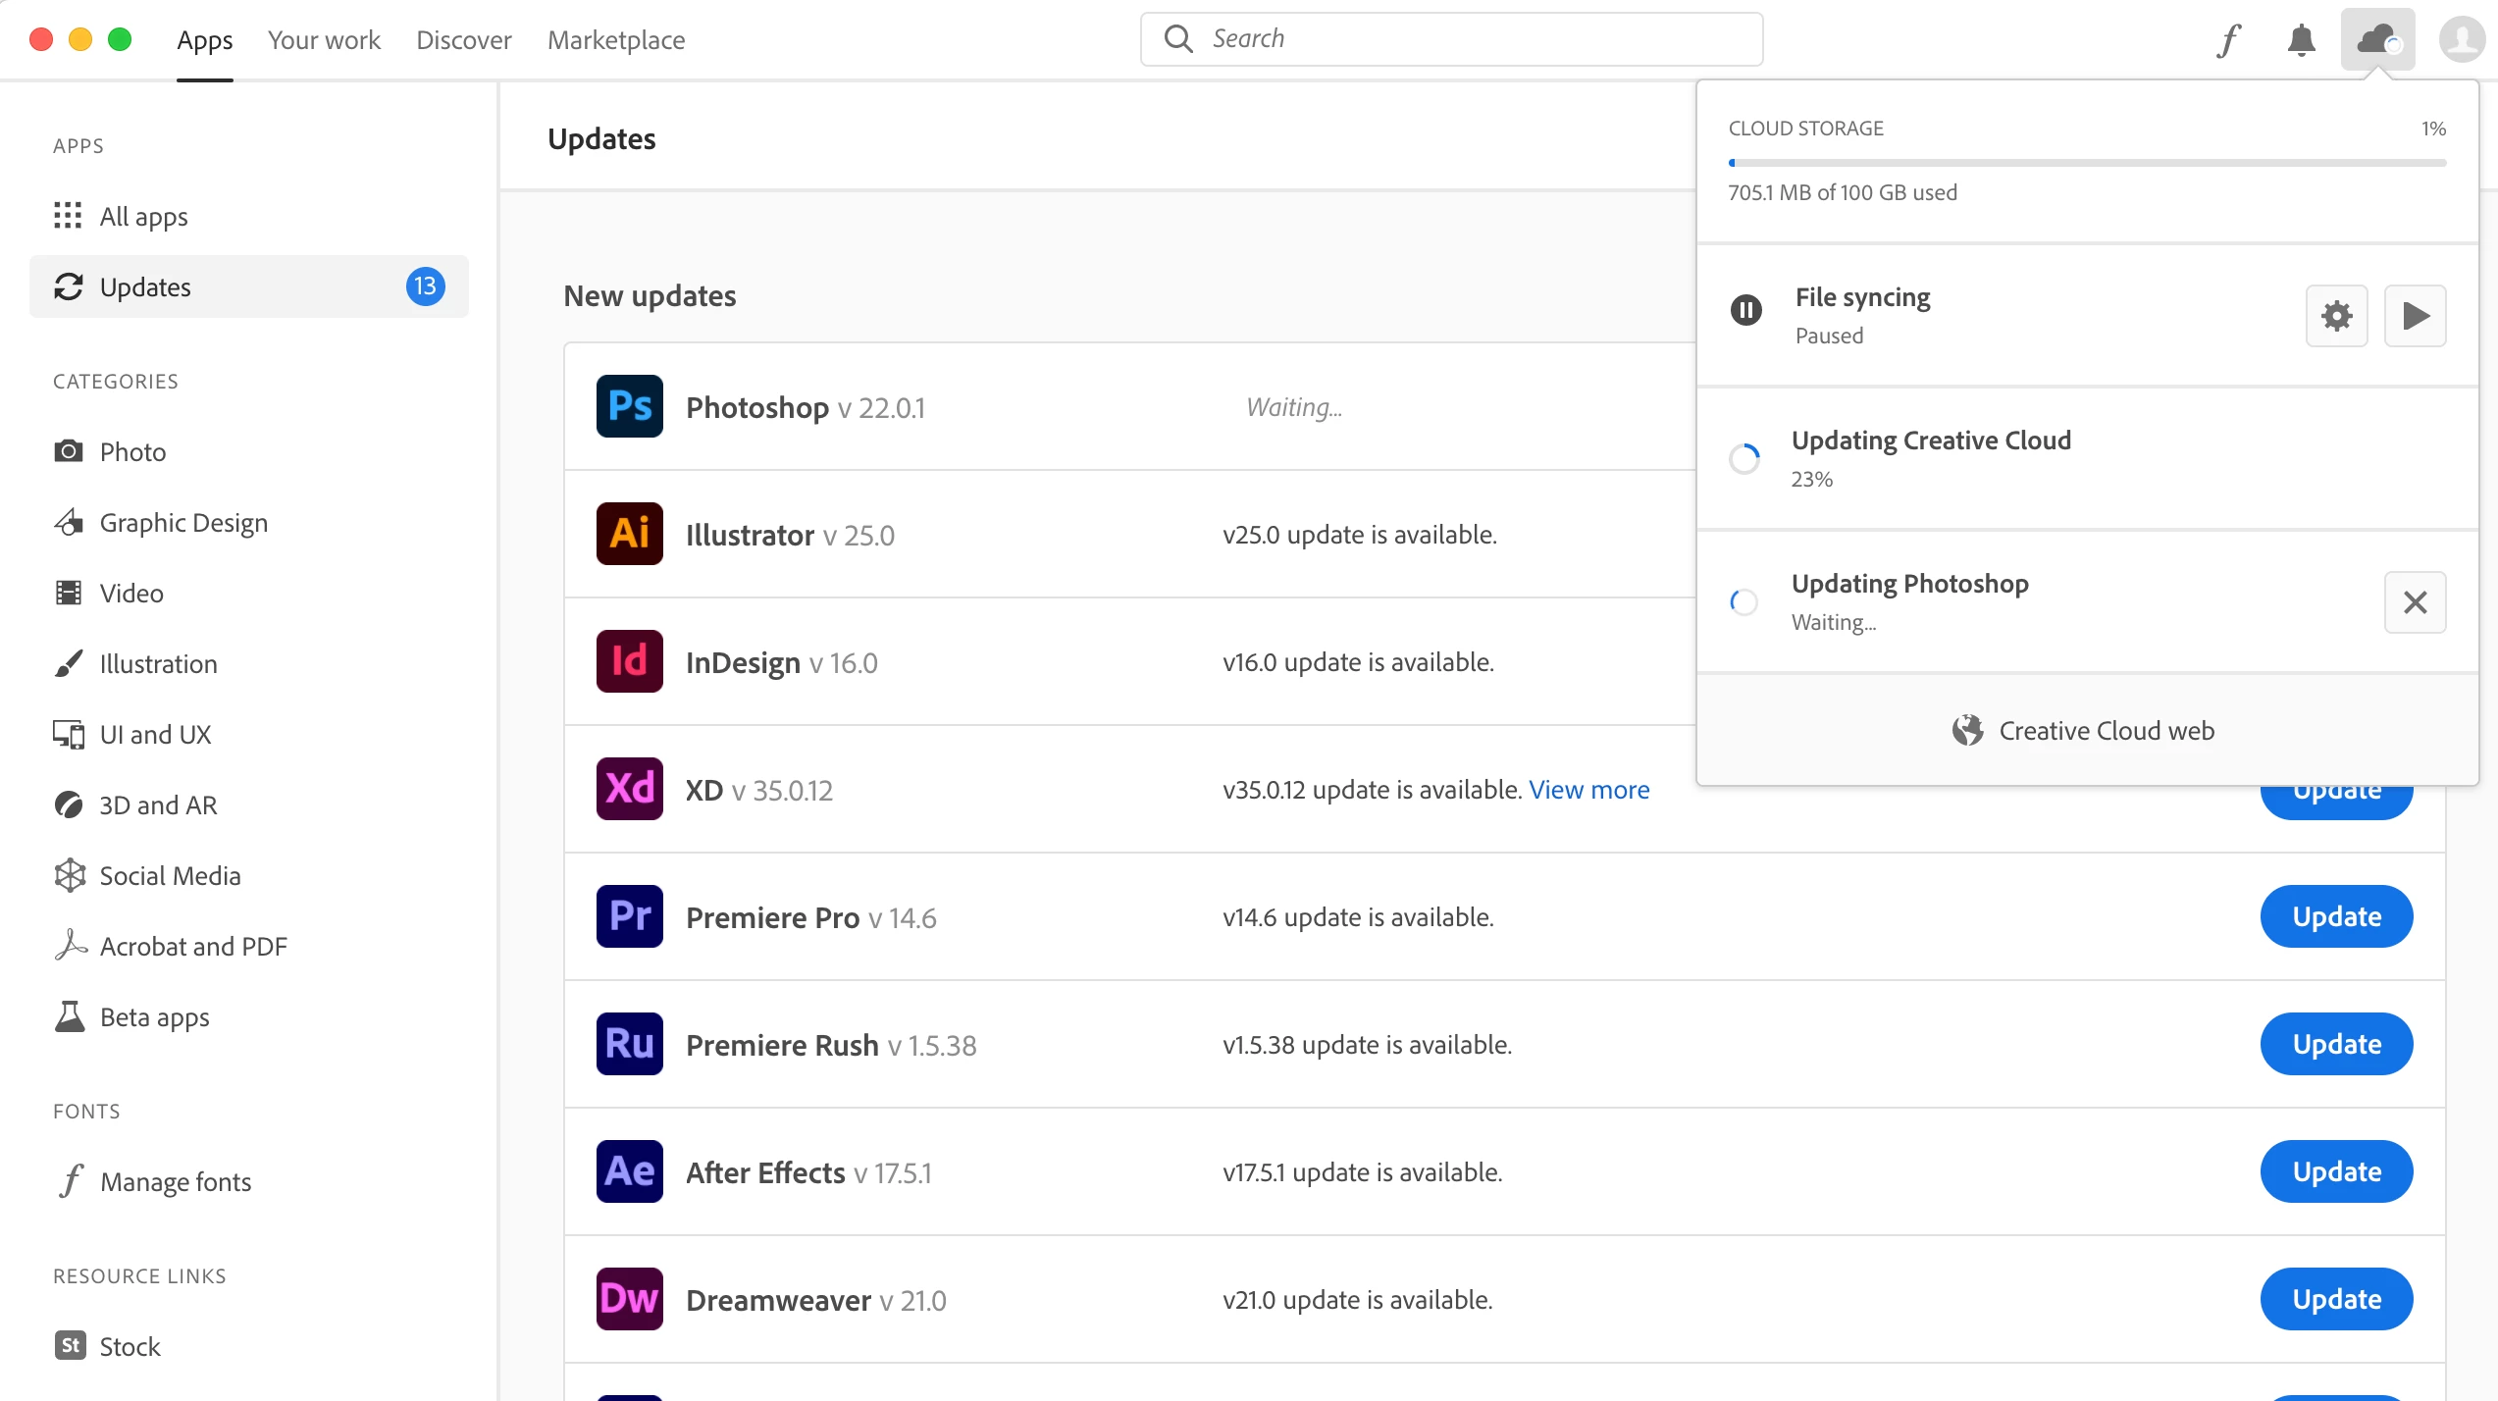2498x1401 pixels.
Task: Open Manage fonts in sidebar
Action: pos(176,1182)
